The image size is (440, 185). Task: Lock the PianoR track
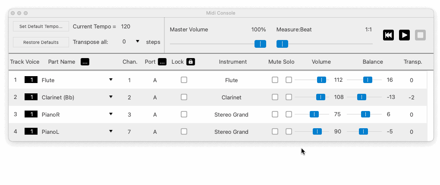tap(184, 114)
